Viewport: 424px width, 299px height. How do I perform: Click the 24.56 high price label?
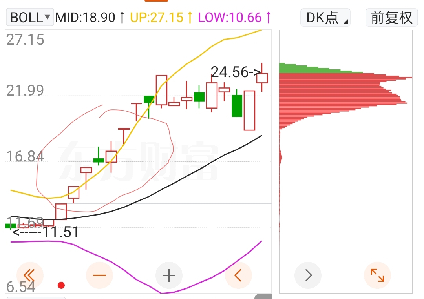point(236,72)
